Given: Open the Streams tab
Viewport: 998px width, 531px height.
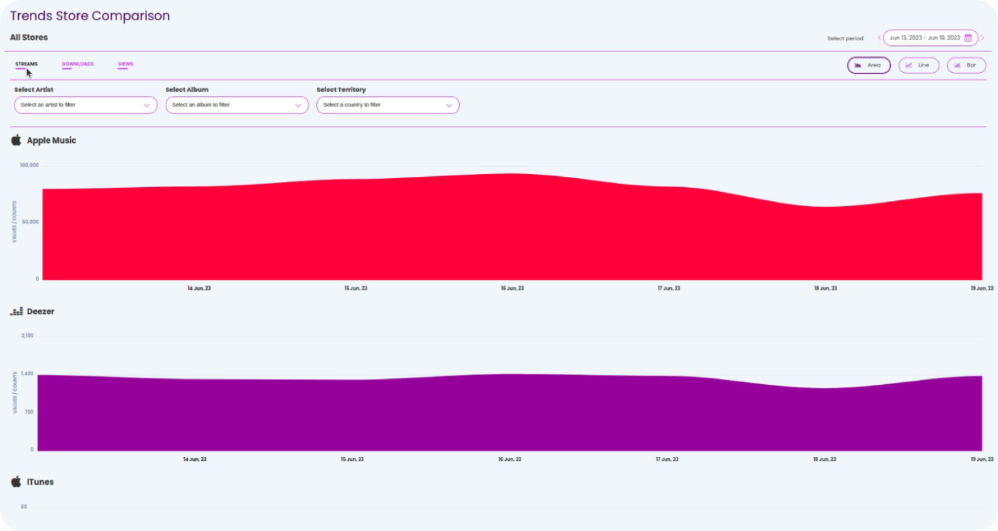Looking at the screenshot, I should [x=27, y=64].
